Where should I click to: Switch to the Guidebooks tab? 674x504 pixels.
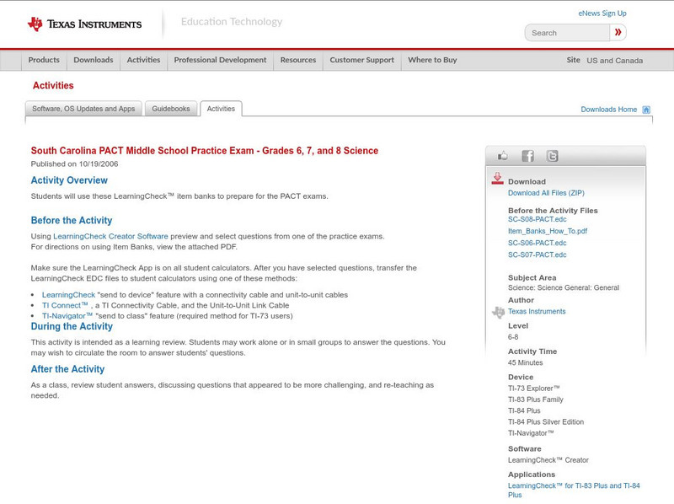171,109
